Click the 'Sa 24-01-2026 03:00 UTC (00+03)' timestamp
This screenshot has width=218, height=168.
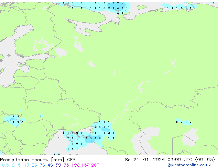coord(170,160)
